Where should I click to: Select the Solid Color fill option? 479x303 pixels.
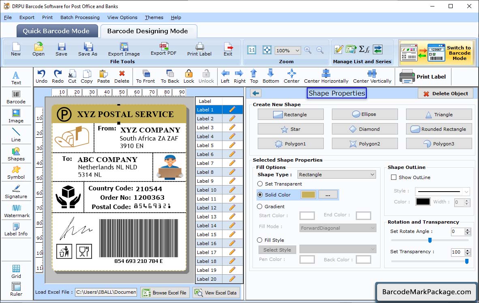point(260,194)
